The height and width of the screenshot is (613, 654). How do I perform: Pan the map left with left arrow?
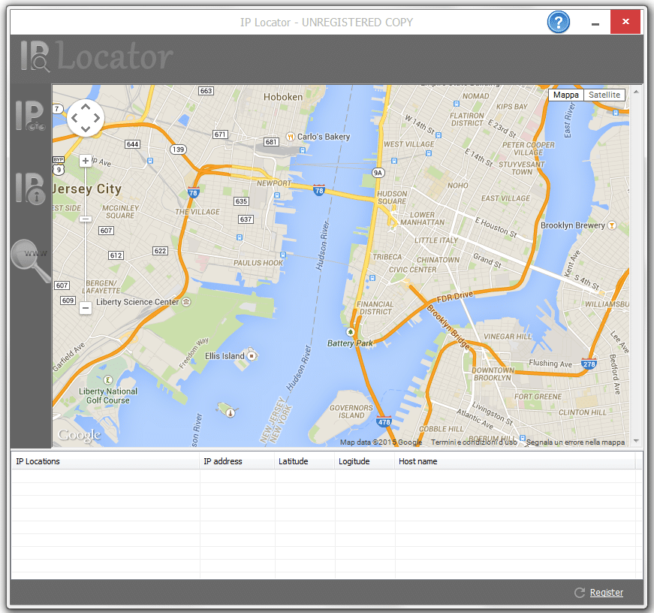[74, 118]
